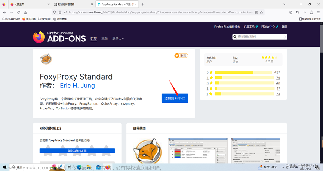Click the tracking protection shield icon

tap(55, 12)
